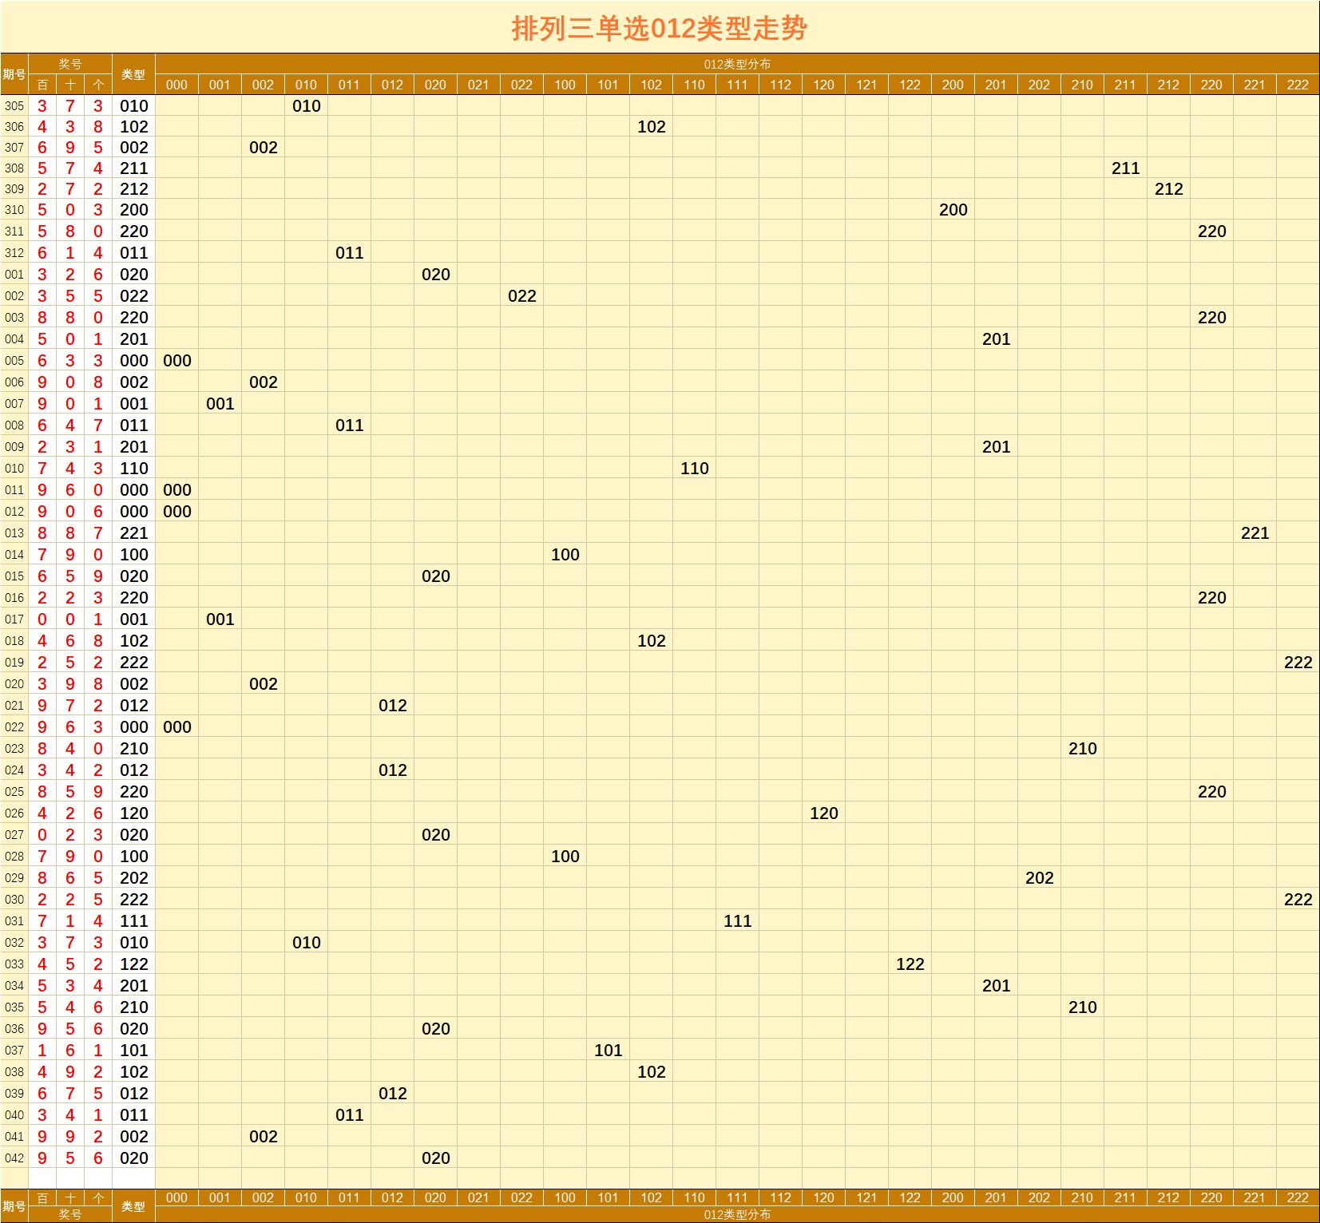The height and width of the screenshot is (1223, 1320).
Task: Click the top 类型 column header
Action: (133, 74)
